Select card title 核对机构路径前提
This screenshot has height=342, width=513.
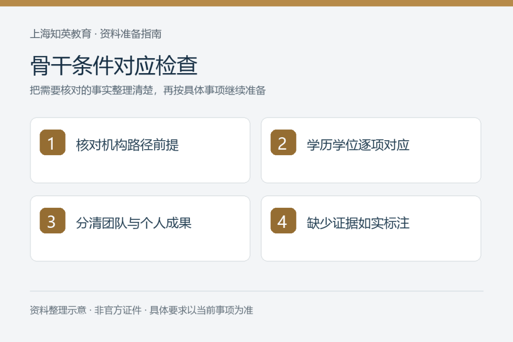[127, 145]
